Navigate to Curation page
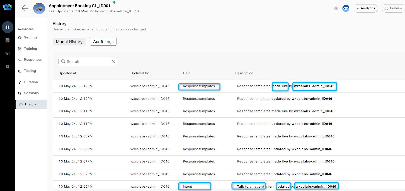 pos(31,82)
